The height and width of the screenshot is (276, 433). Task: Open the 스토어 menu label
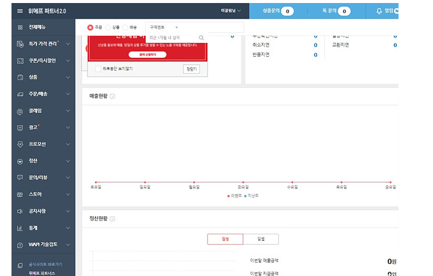click(x=35, y=194)
